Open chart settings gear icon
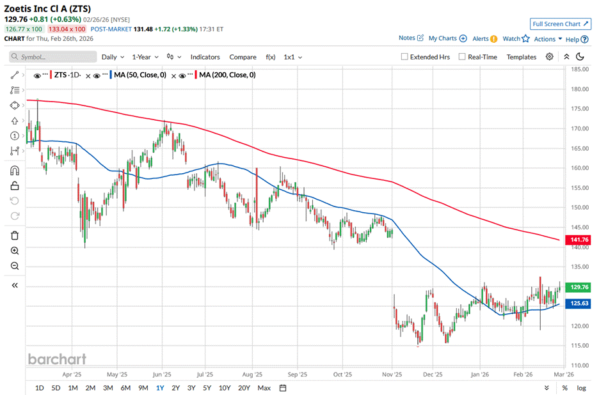Screen dimensions: 599x395 (x=549, y=56)
